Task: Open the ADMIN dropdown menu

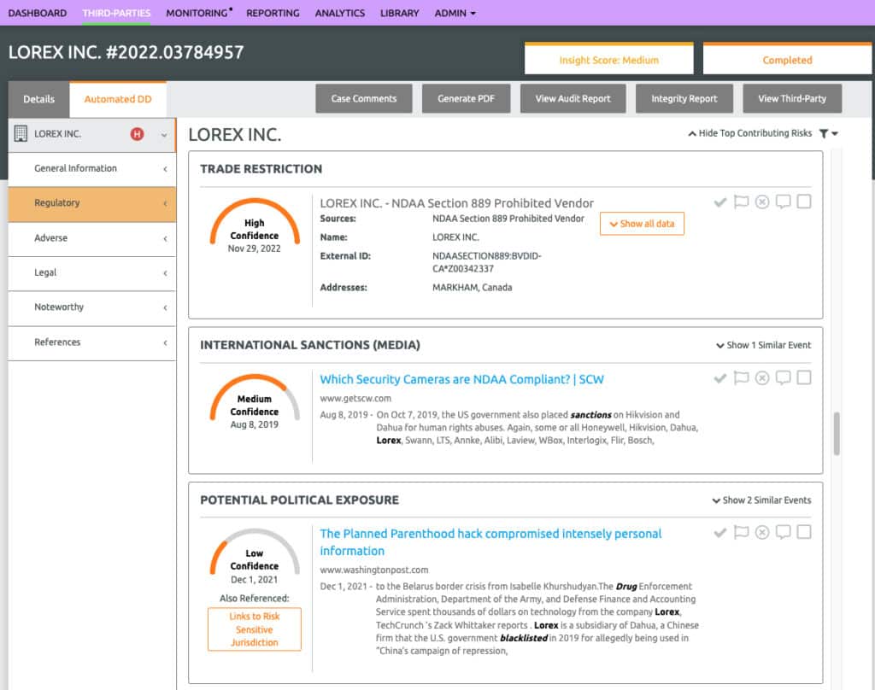Action: [455, 13]
